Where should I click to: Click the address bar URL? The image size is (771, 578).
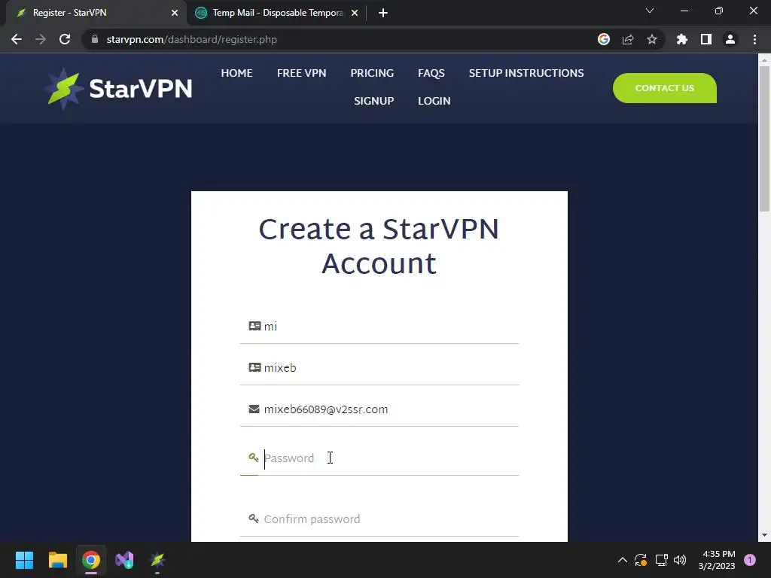[x=192, y=39]
